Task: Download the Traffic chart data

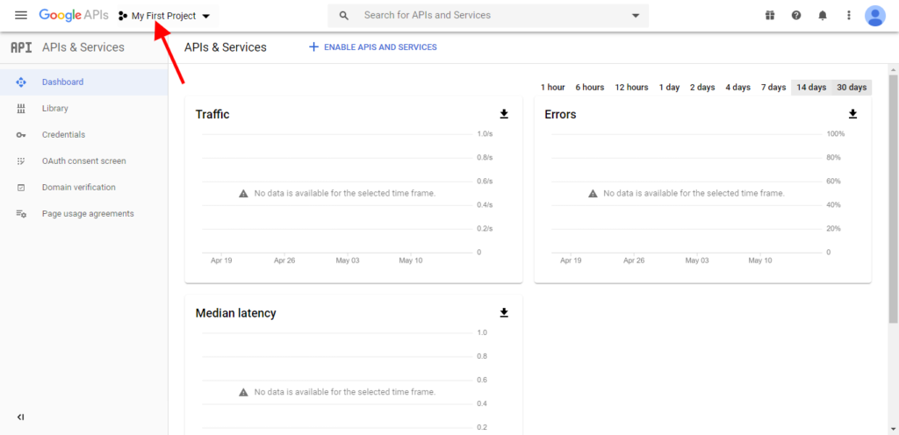Action: 504,114
